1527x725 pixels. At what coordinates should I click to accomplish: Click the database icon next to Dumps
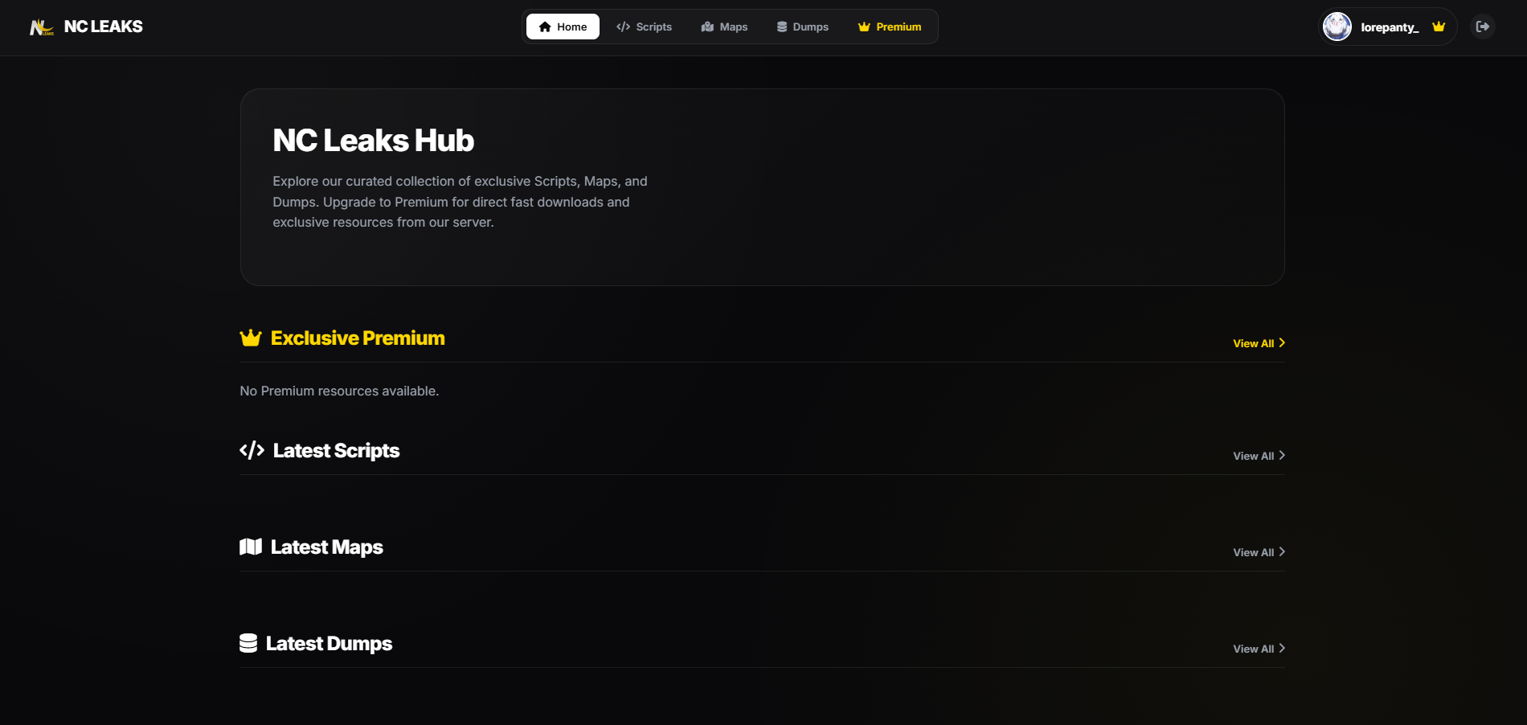pyautogui.click(x=780, y=27)
